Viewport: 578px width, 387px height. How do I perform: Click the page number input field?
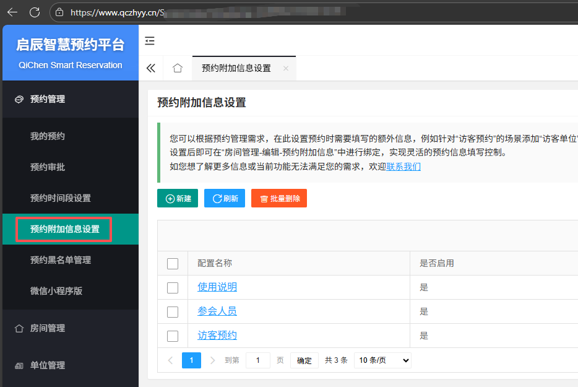click(x=258, y=360)
